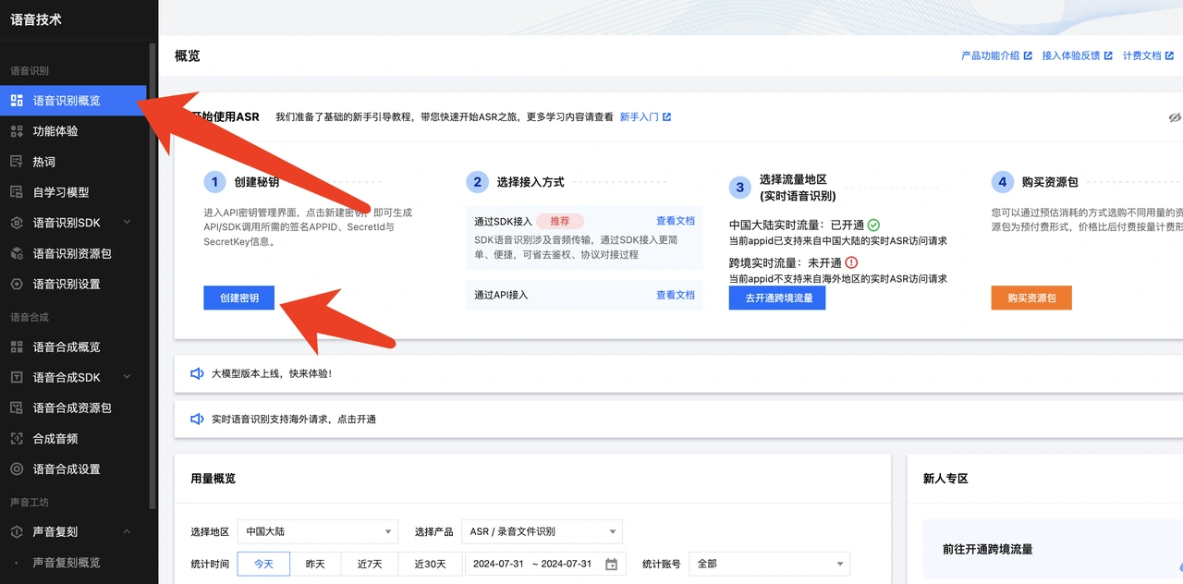Viewport: 1183px width, 584px height.
Task: Select 近7天 time range option
Action: tap(370, 564)
